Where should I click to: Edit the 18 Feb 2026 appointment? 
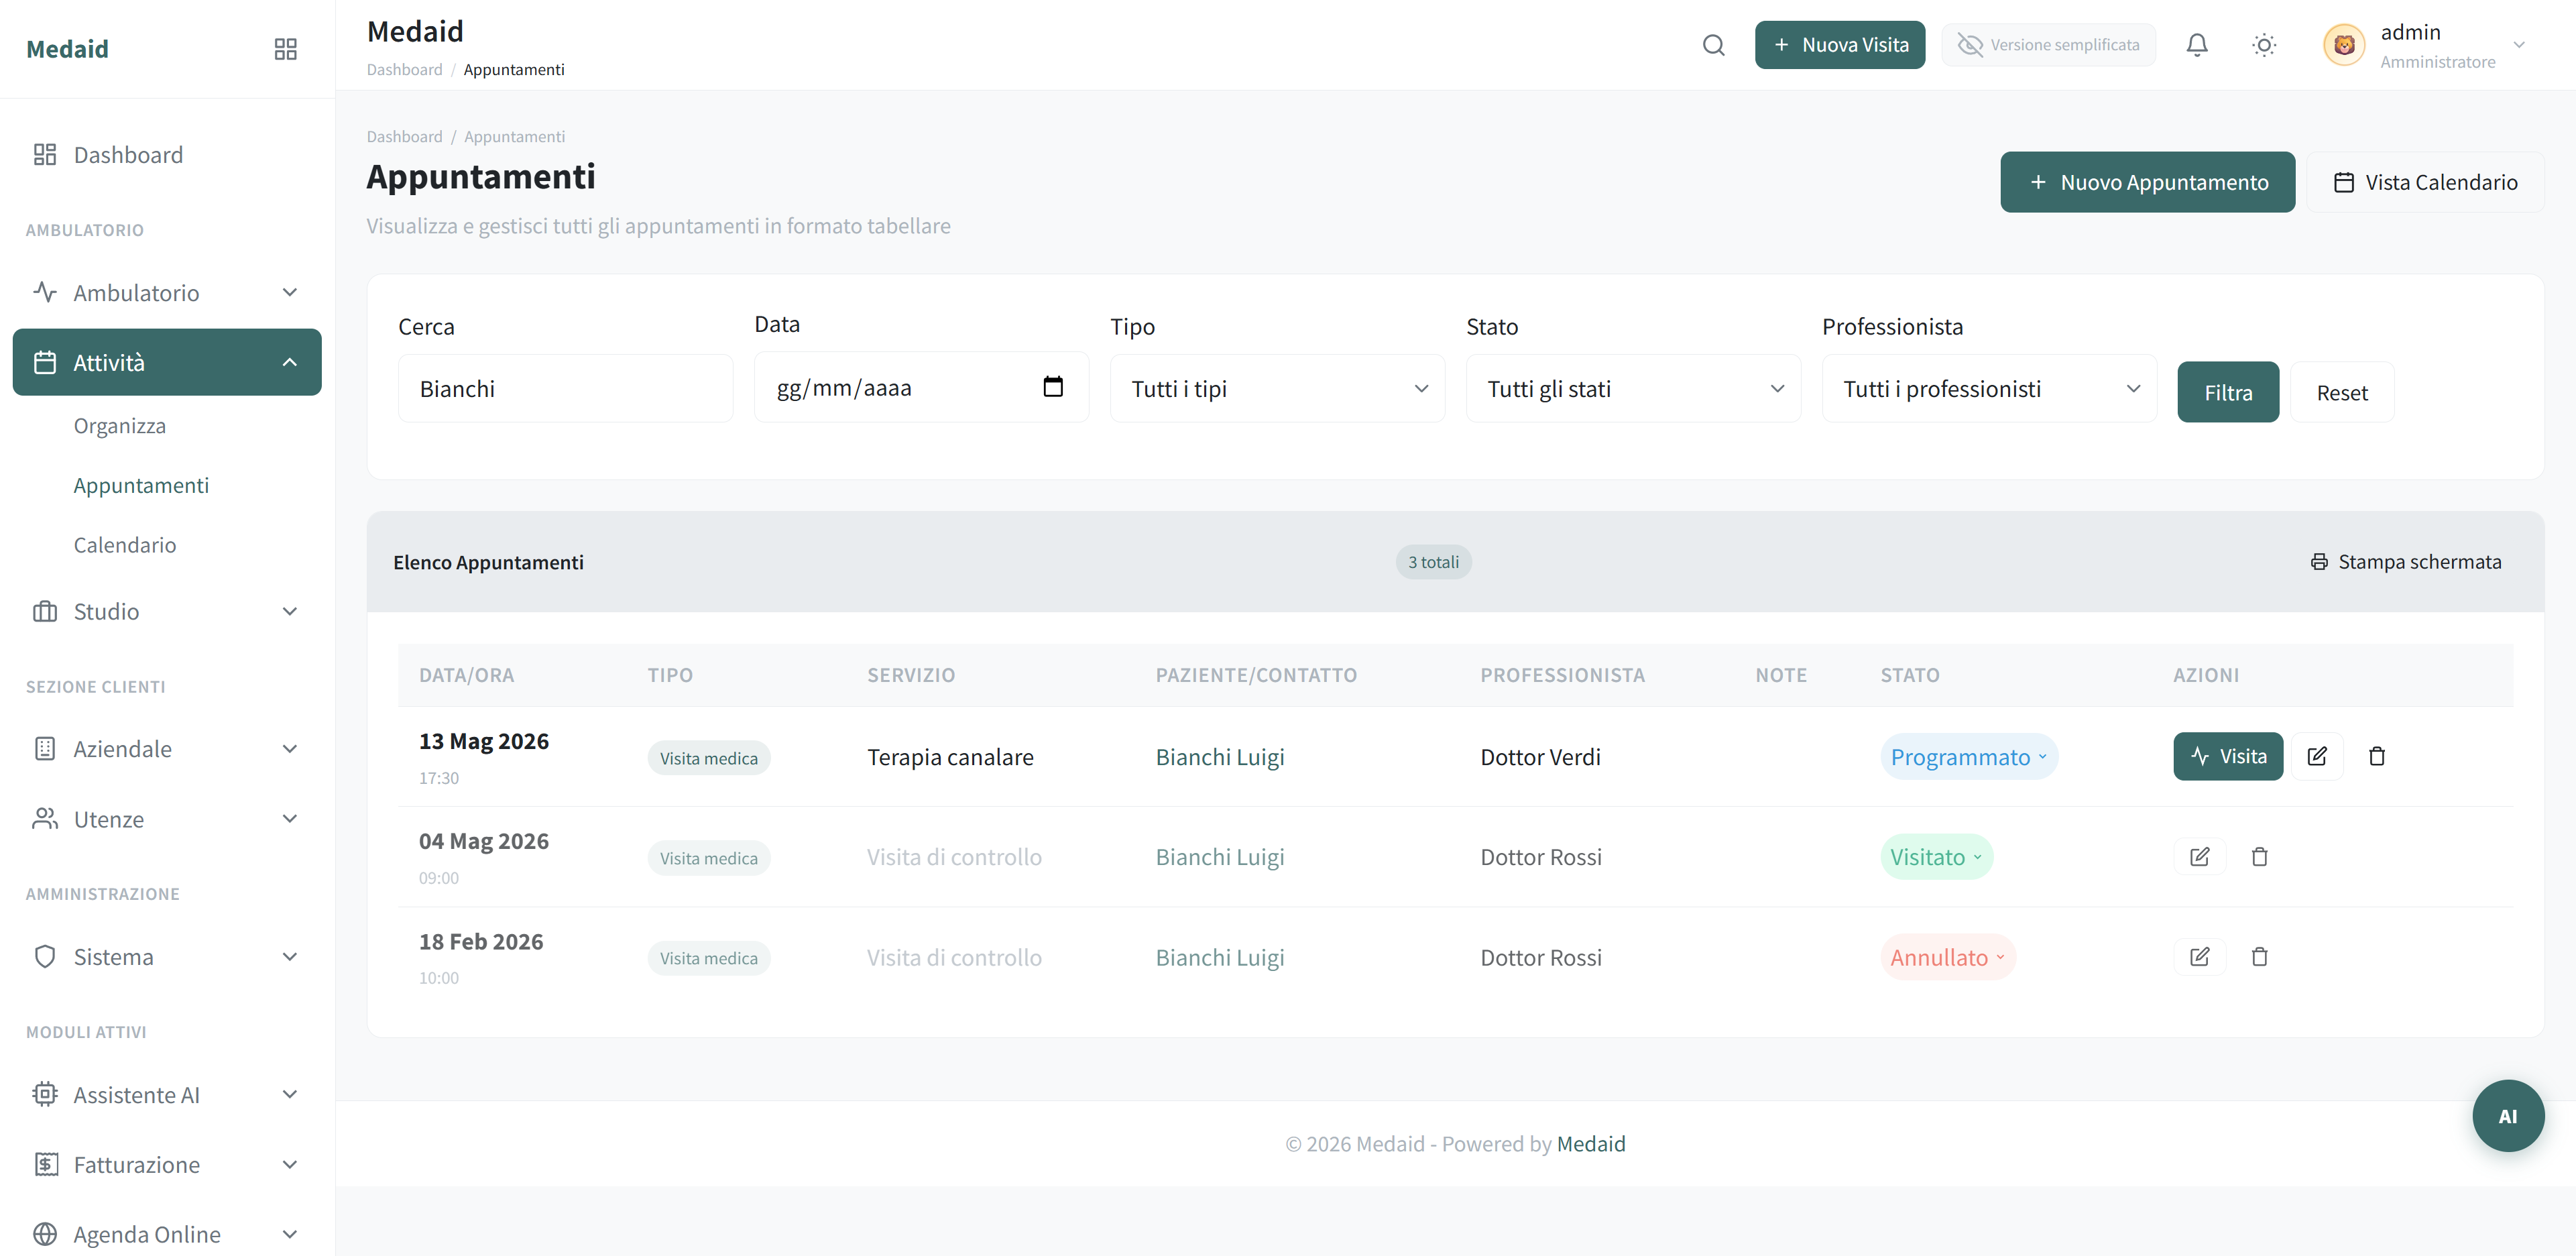[2199, 957]
